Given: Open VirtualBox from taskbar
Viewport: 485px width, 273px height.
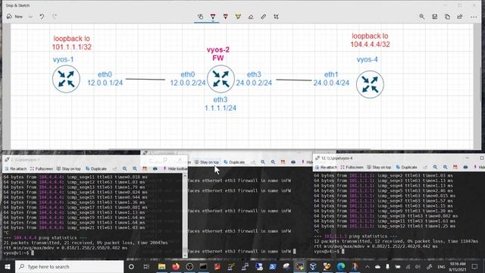Looking at the screenshot, I should click(313, 266).
